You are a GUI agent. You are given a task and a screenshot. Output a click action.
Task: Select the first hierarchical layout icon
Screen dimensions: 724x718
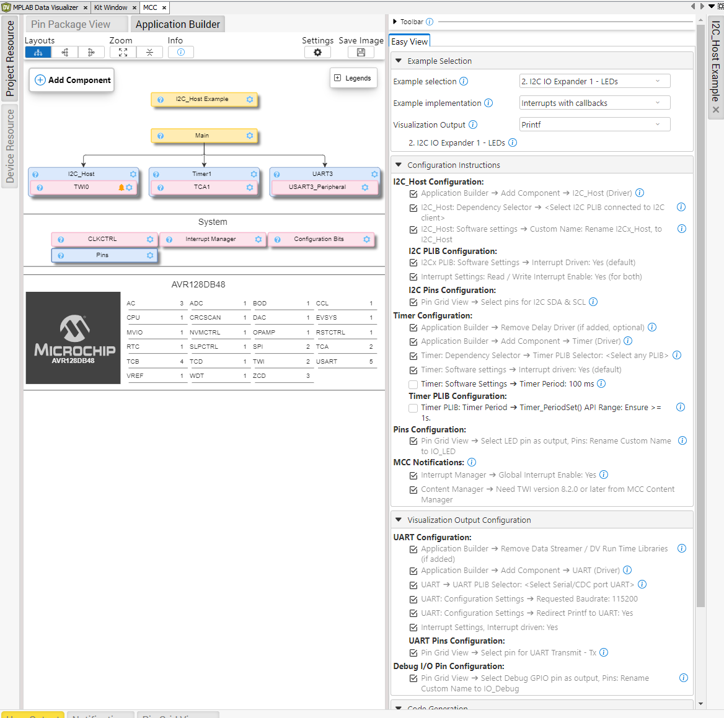(x=38, y=53)
